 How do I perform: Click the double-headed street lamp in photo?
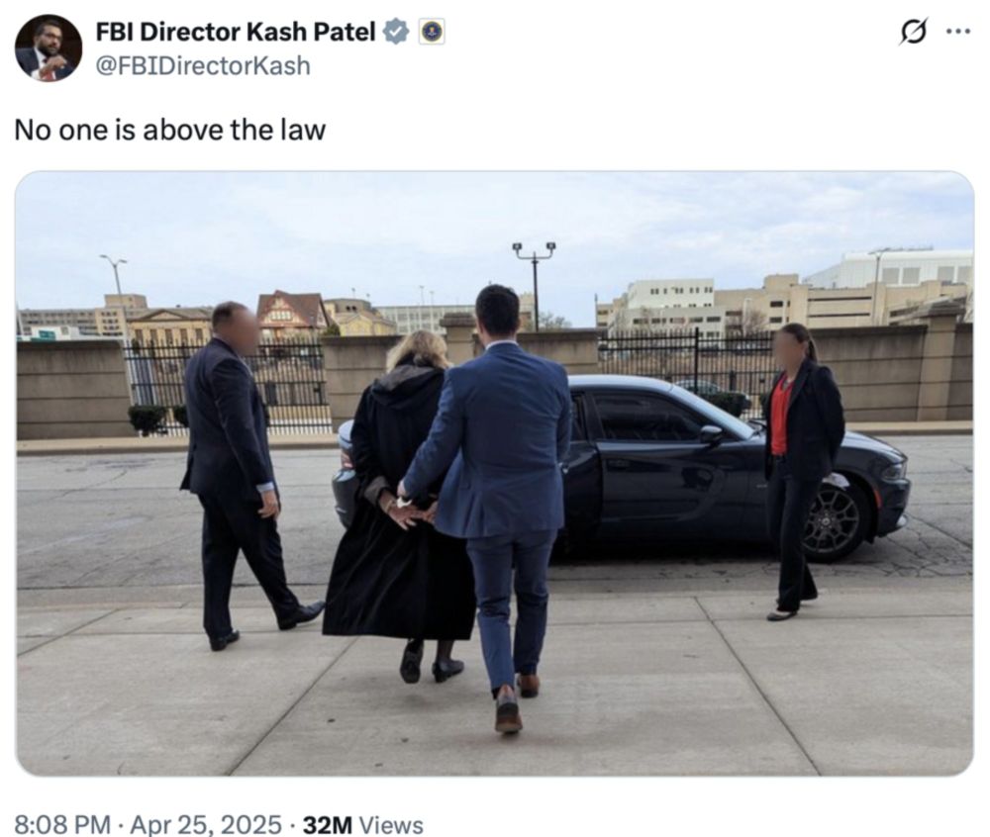click(x=535, y=284)
